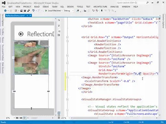The width and height of the screenshot is (166, 124).
Task: Click the swap panes icon in splitter
Action: (x=59, y=25)
